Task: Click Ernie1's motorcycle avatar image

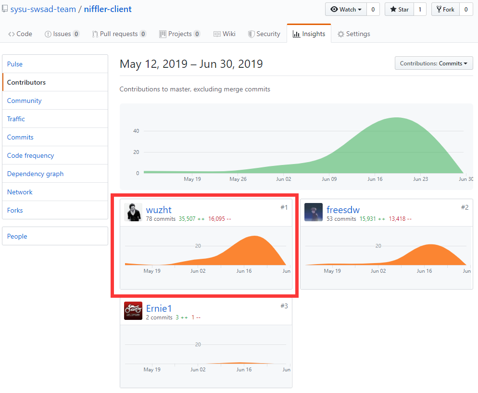Action: pos(133,311)
